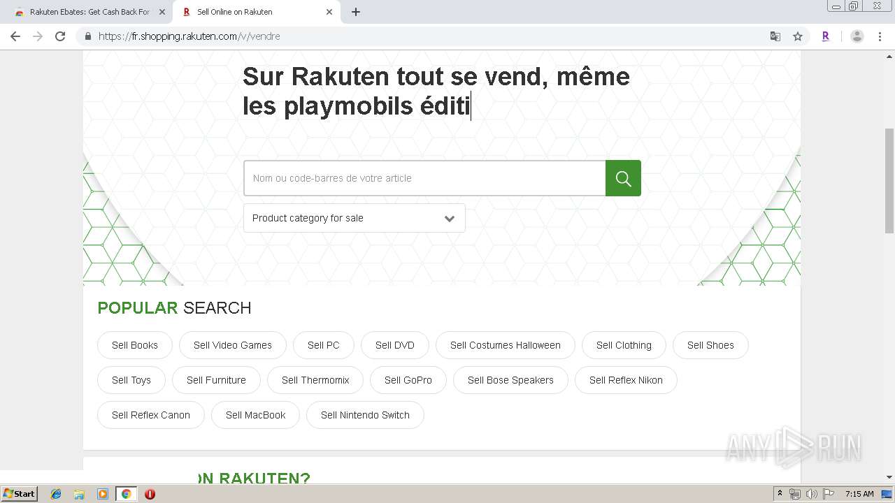Viewport: 895px width, 503px height.
Task: Open the Chrome three-dot menu
Action: click(880, 36)
